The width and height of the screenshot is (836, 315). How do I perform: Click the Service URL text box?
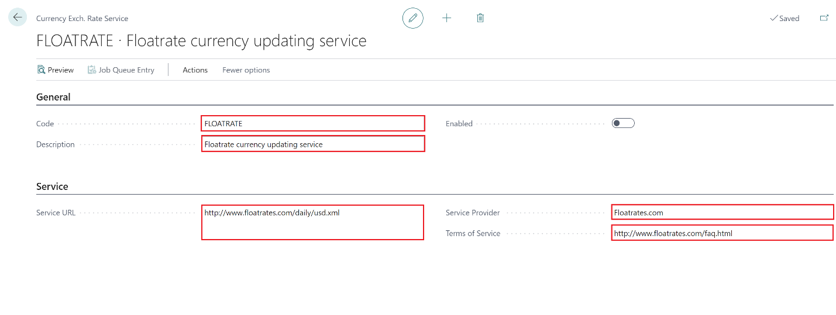(x=312, y=222)
